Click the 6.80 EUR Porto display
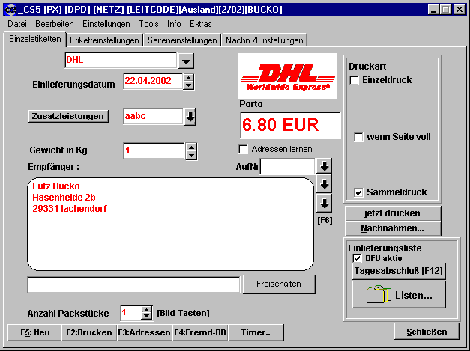The image size is (470, 351). point(290,125)
